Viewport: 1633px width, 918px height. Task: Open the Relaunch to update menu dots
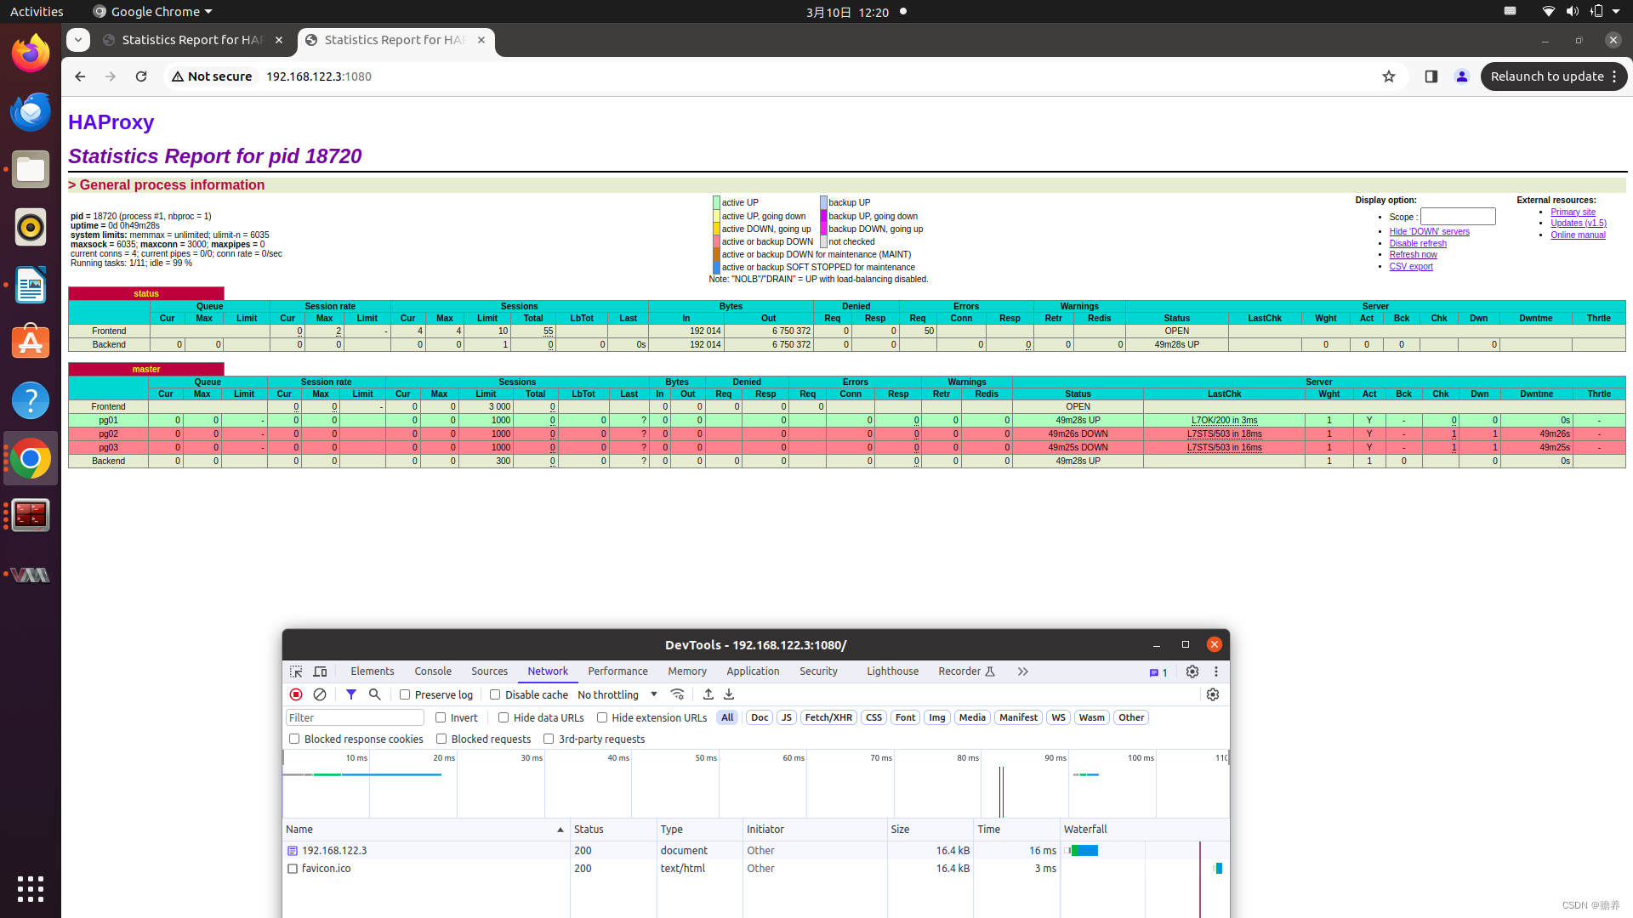(x=1614, y=76)
